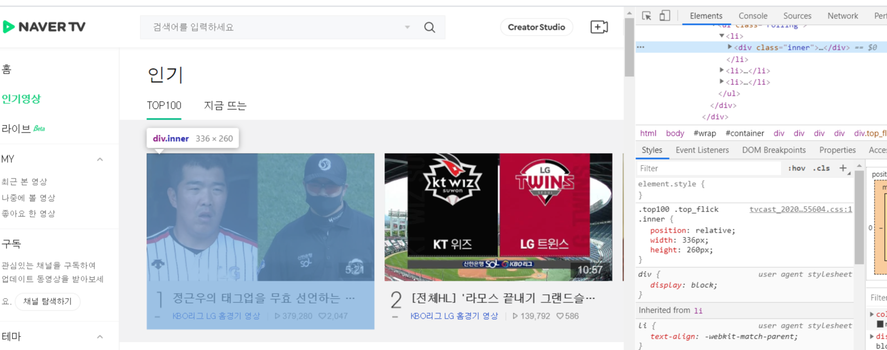Viewport: 887px width, 350px height.
Task: Click the black color swatch in computed styles
Action: tap(880, 324)
